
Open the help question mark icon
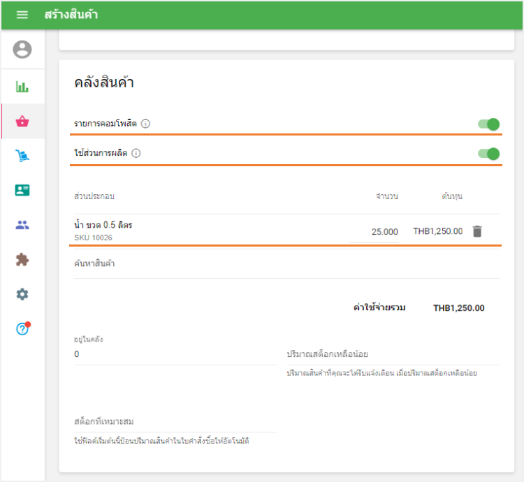(x=23, y=329)
